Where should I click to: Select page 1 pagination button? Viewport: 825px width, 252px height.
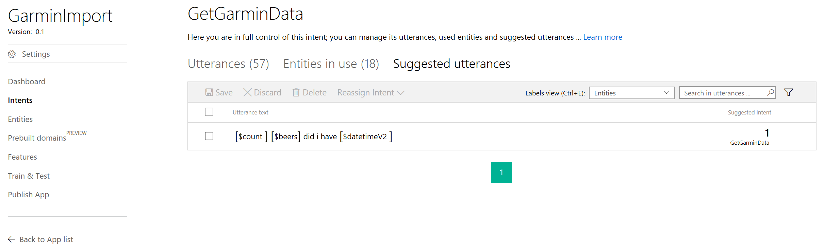click(501, 173)
